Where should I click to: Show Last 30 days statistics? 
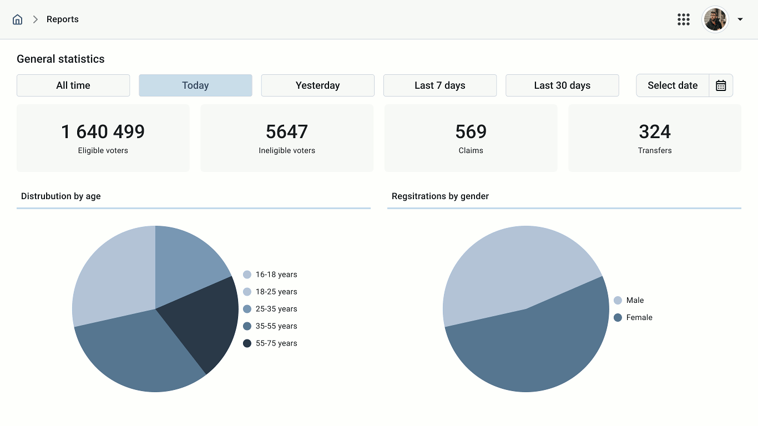pos(562,85)
